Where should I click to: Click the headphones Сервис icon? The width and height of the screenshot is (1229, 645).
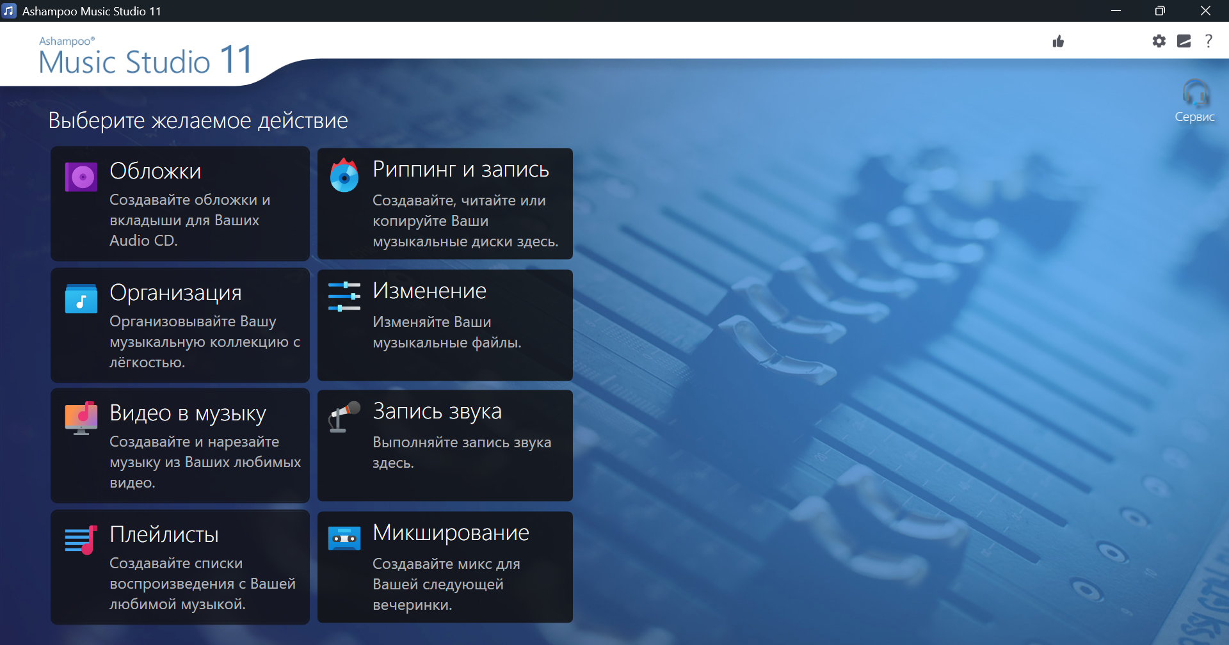1195,93
